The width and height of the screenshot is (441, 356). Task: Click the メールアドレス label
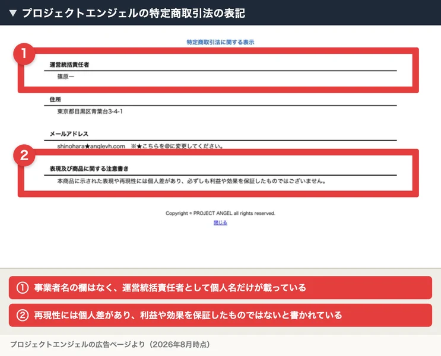(69, 134)
